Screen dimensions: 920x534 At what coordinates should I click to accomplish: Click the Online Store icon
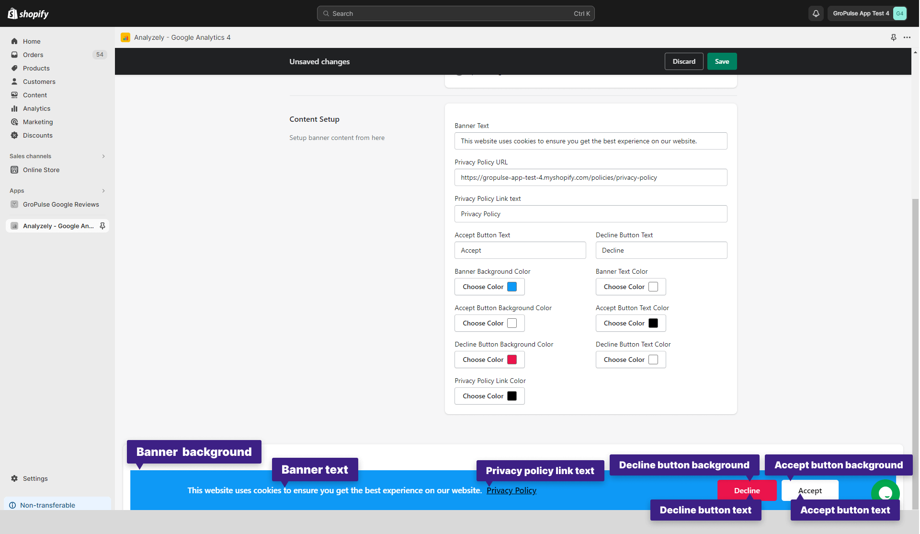[14, 170]
